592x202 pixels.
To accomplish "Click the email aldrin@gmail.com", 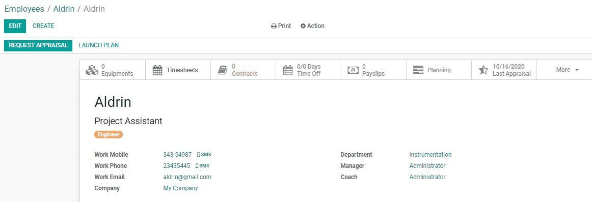I will (x=187, y=177).
